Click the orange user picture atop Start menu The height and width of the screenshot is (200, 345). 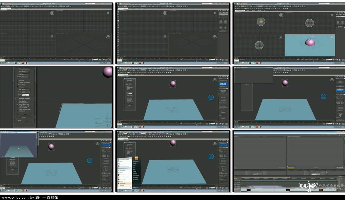[x=136, y=158]
